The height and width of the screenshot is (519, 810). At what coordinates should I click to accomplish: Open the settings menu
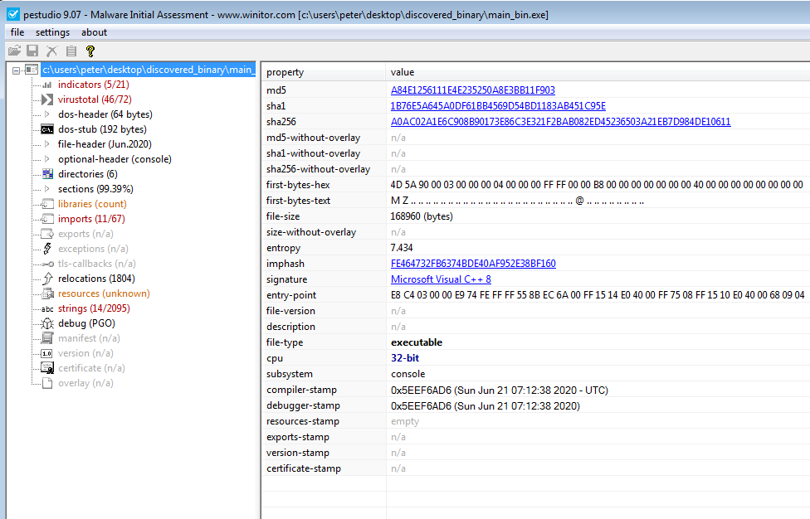52,32
